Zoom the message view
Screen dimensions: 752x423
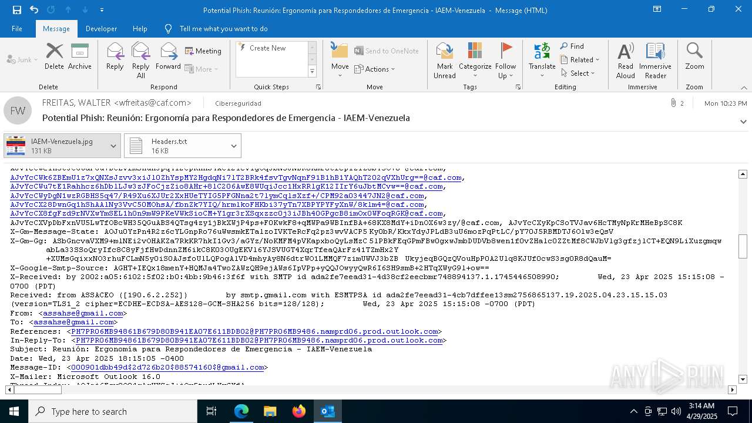tap(694, 57)
